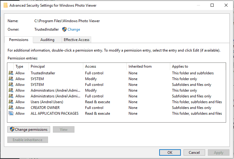Screen dimensions: 234x159
Task: Click 'Full control' in the CREATOR OWNER row
Action: (94, 108)
